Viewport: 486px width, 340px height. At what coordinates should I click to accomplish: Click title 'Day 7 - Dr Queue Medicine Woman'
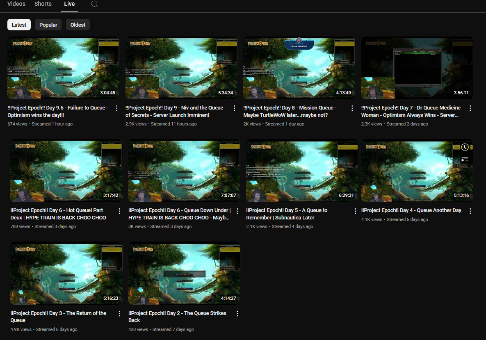411,111
